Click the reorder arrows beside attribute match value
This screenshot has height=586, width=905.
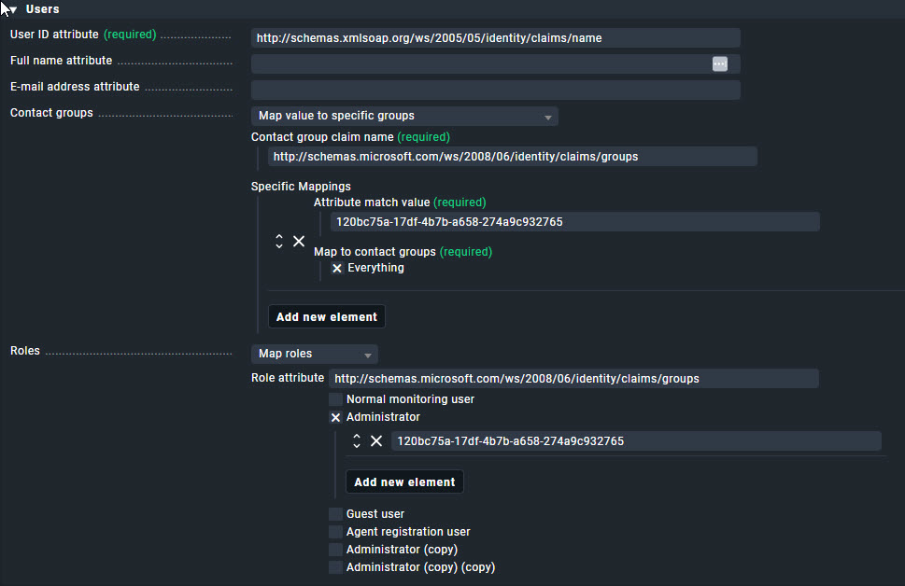coord(278,241)
